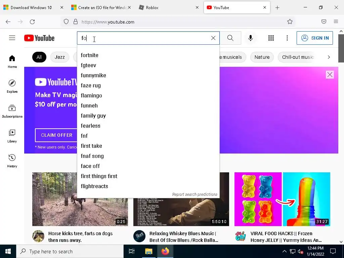This screenshot has width=344, height=258.
Task: Open a new browser tab
Action: click(277, 8)
